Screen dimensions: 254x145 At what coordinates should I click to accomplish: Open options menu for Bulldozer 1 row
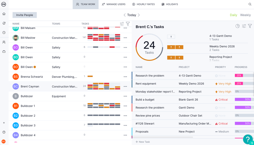pos(125,106)
